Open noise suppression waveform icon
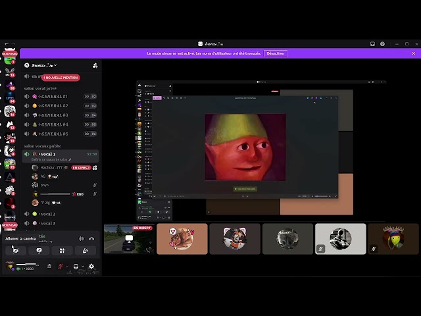Screen dimensions: 421x316 (x=82, y=238)
